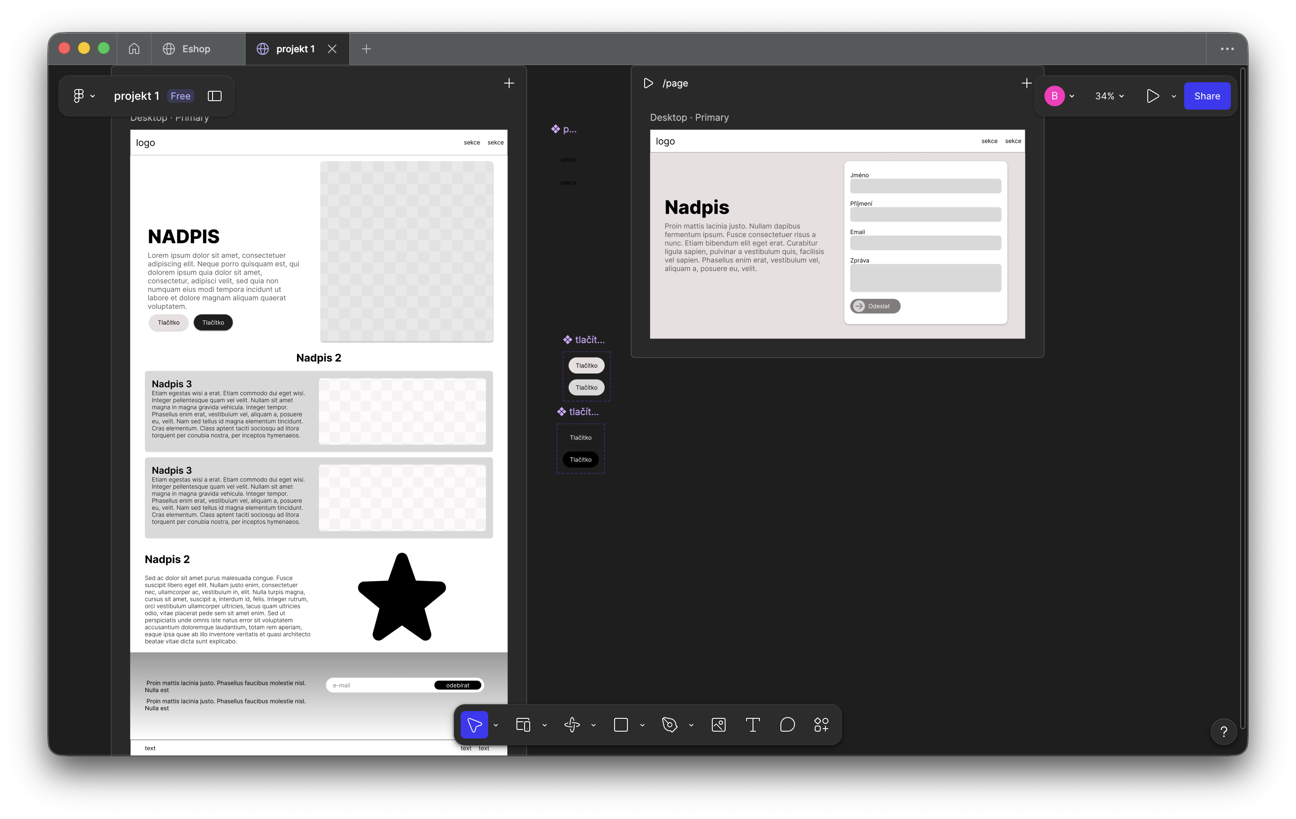This screenshot has width=1296, height=819.
Task: Click the Share button
Action: pyautogui.click(x=1207, y=96)
